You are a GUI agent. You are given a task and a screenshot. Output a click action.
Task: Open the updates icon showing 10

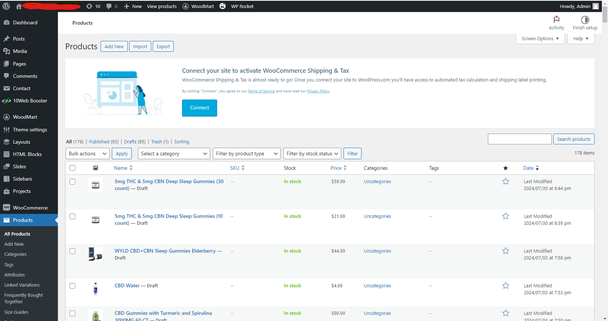pos(93,6)
